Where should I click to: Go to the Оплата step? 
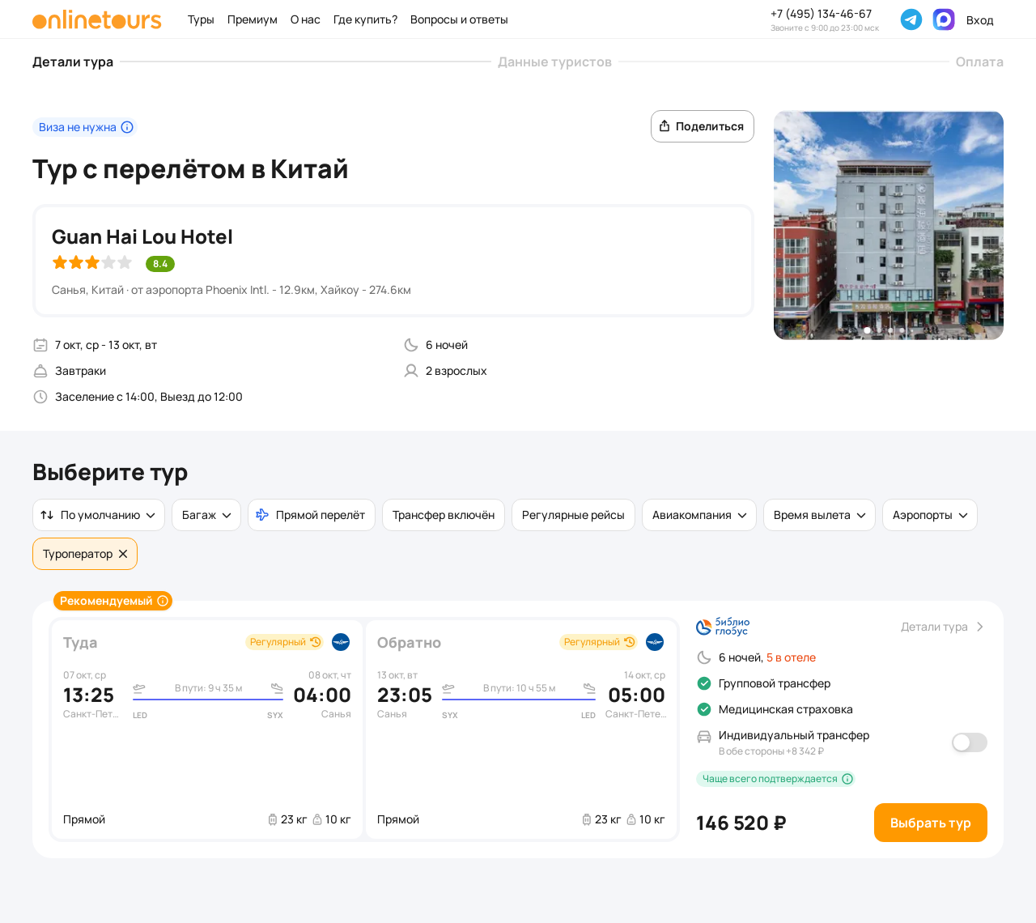point(979,62)
